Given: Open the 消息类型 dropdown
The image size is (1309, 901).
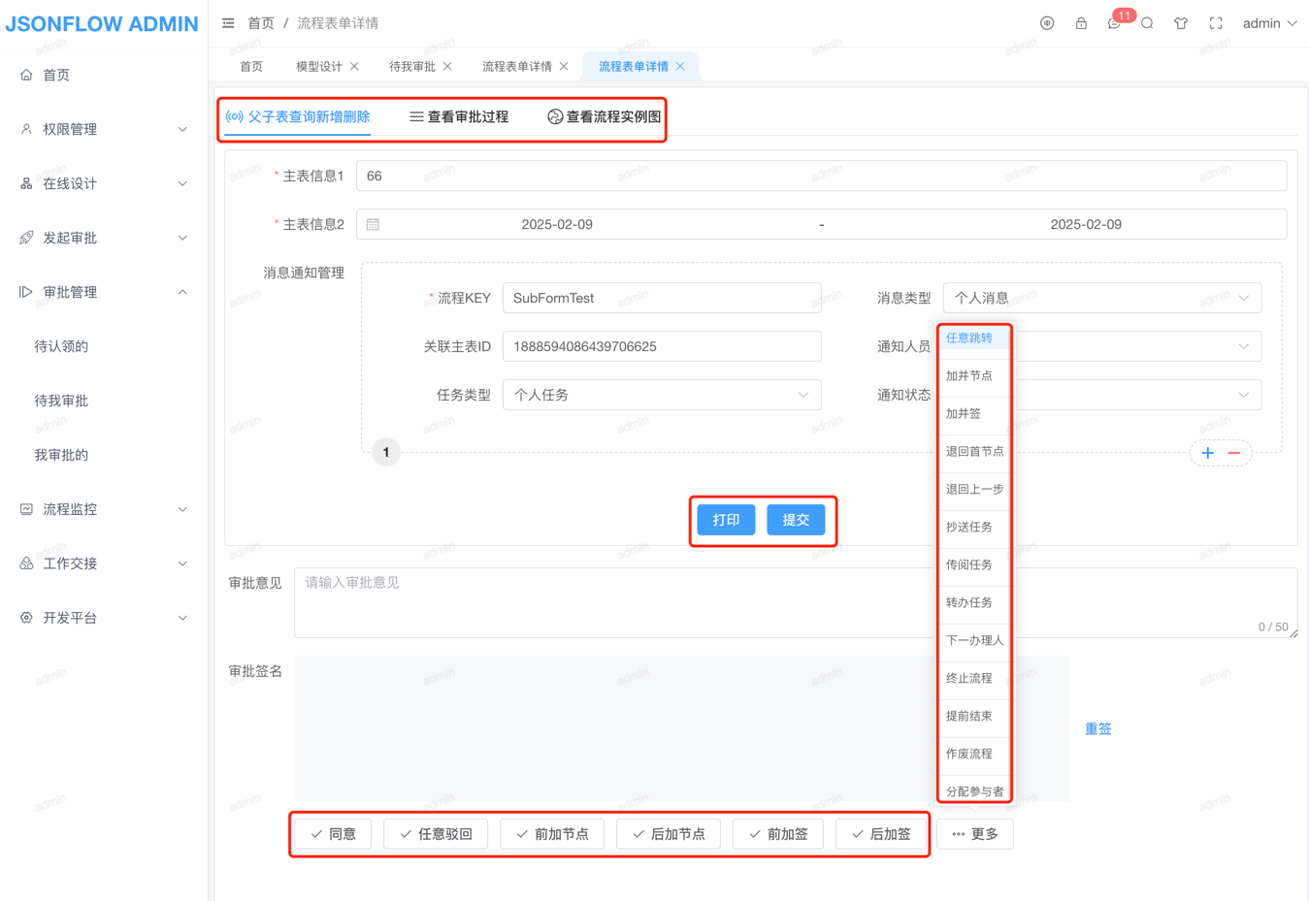Looking at the screenshot, I should pyautogui.click(x=1101, y=298).
